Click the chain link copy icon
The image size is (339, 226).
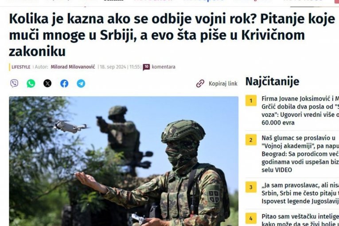pos(200,83)
